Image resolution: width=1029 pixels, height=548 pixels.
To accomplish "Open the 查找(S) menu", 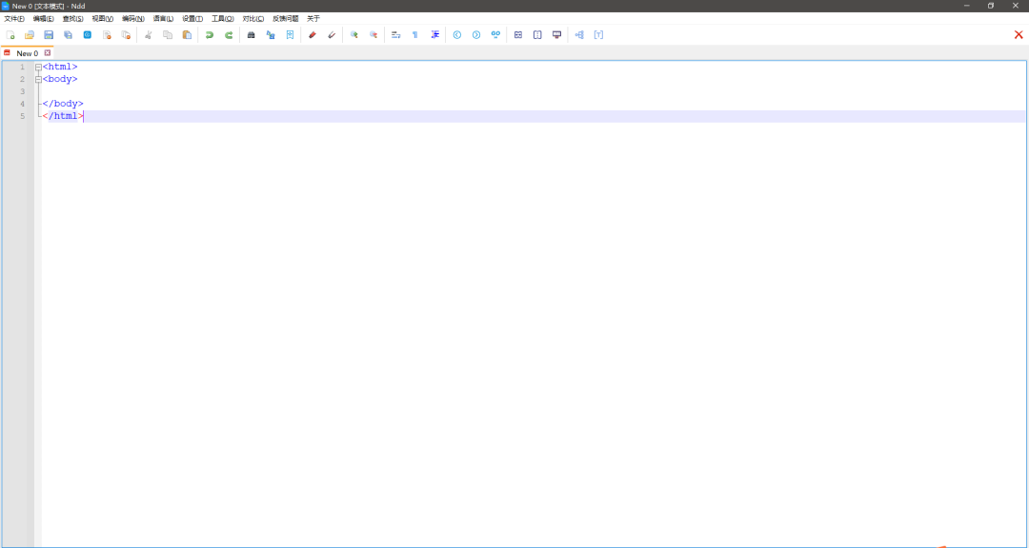I will pos(72,19).
